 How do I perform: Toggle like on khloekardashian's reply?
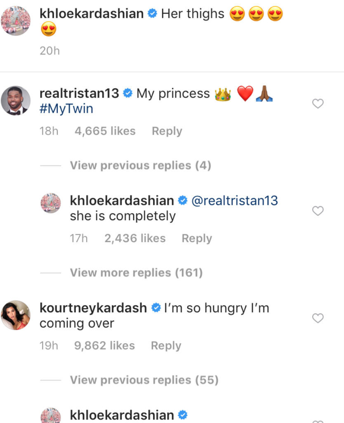pos(318,211)
